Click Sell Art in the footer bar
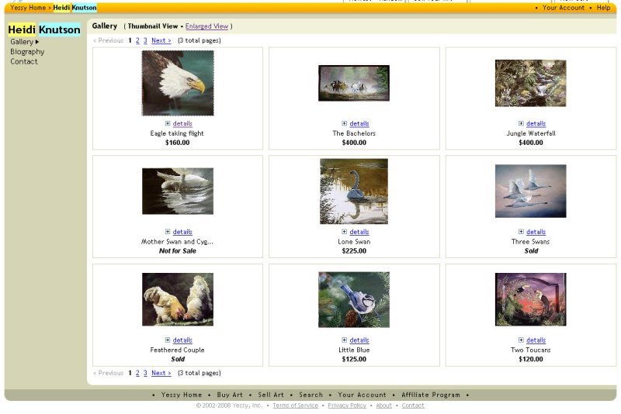The width and height of the screenshot is (621, 414). (x=271, y=395)
